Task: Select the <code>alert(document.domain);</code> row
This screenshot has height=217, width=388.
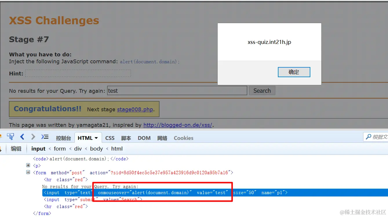Action: pos(81,159)
